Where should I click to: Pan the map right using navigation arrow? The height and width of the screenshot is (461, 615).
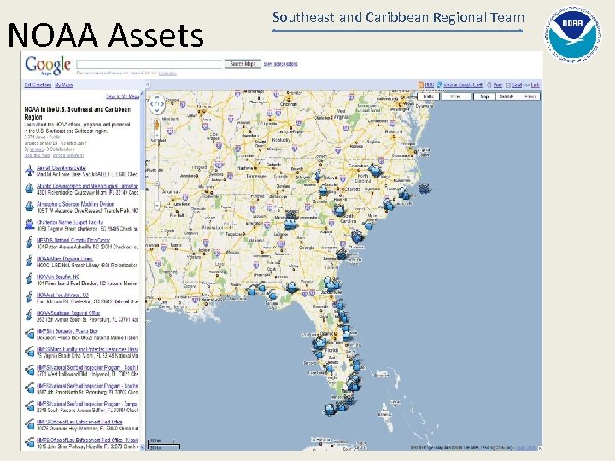tap(163, 104)
